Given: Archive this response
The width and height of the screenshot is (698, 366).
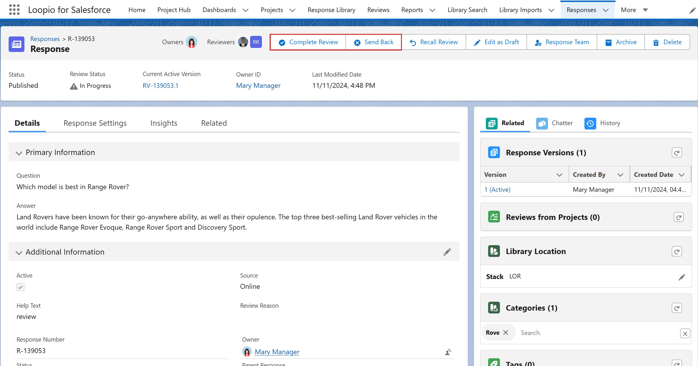Looking at the screenshot, I should pyautogui.click(x=621, y=42).
